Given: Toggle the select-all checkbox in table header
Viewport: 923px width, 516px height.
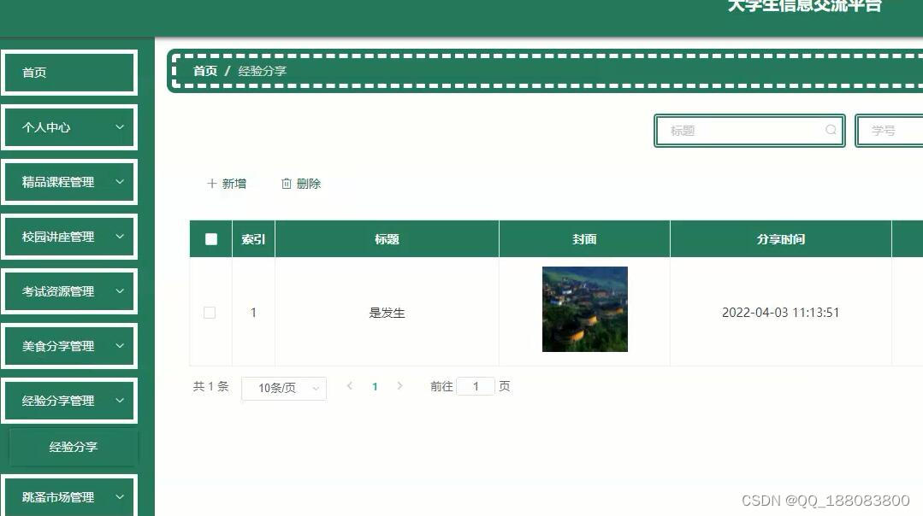Looking at the screenshot, I should point(210,239).
